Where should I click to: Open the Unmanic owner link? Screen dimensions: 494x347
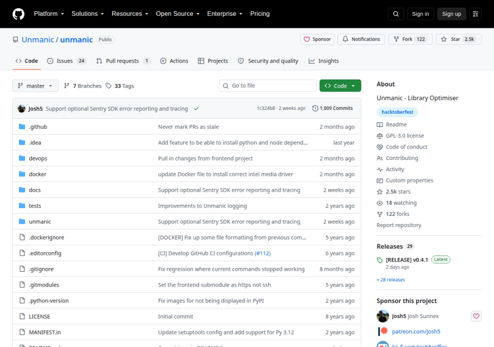coord(38,40)
